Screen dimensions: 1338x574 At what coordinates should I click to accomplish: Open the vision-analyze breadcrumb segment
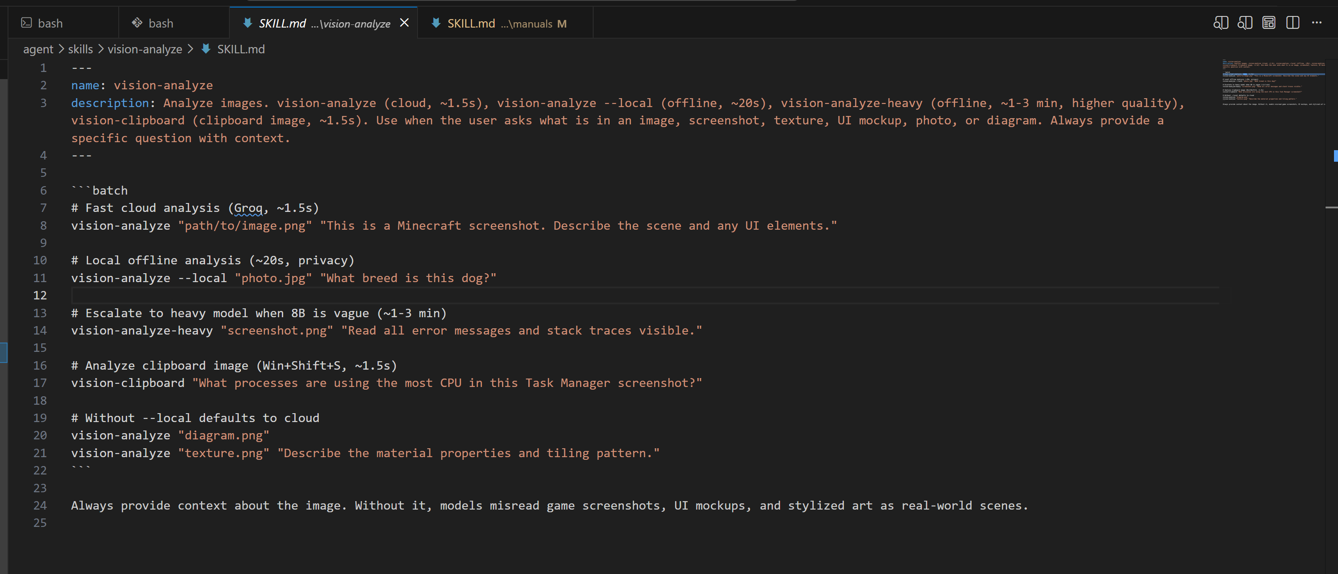click(145, 49)
